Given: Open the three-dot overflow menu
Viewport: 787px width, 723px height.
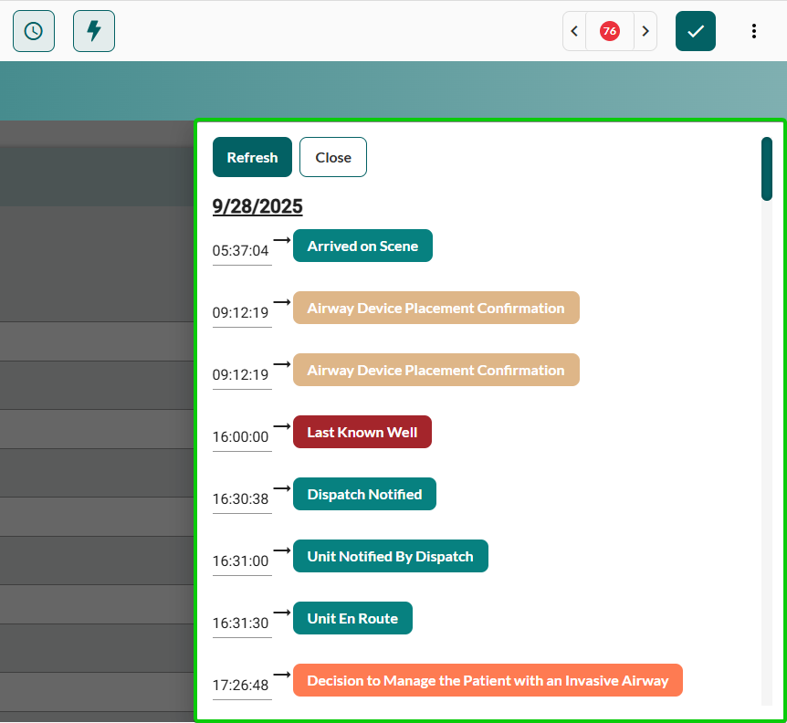Looking at the screenshot, I should [x=754, y=30].
